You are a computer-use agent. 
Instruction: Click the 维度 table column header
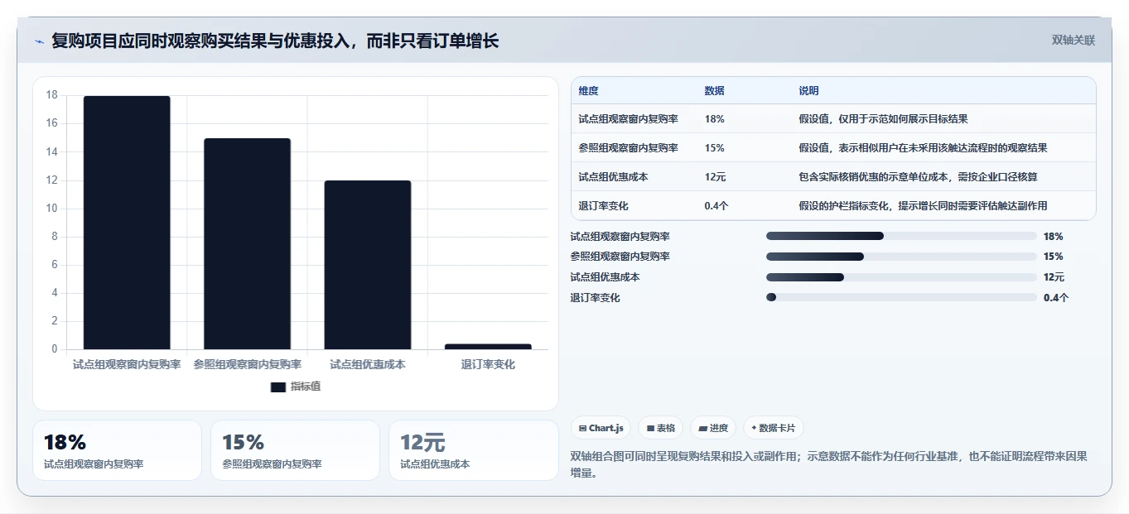[588, 90]
